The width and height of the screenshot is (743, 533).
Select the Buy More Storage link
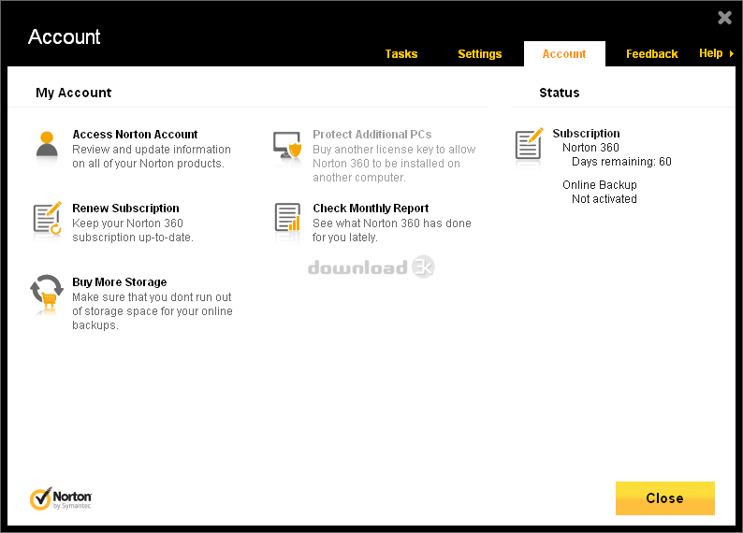point(120,282)
